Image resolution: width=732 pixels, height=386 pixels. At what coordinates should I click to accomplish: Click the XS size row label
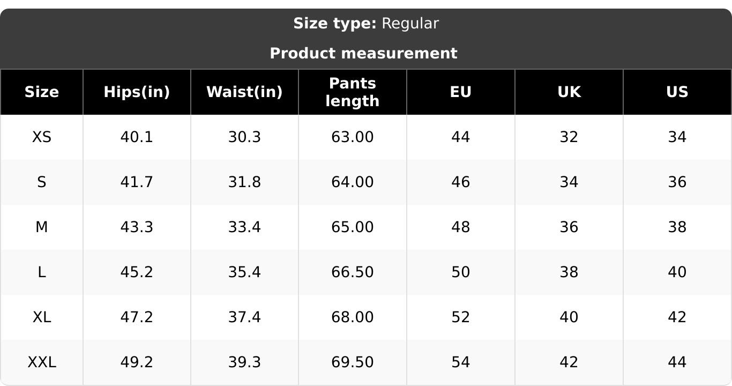point(42,137)
